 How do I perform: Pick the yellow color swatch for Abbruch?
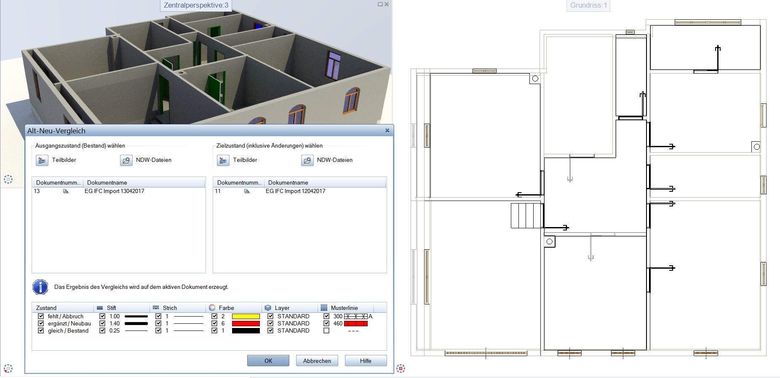point(246,316)
